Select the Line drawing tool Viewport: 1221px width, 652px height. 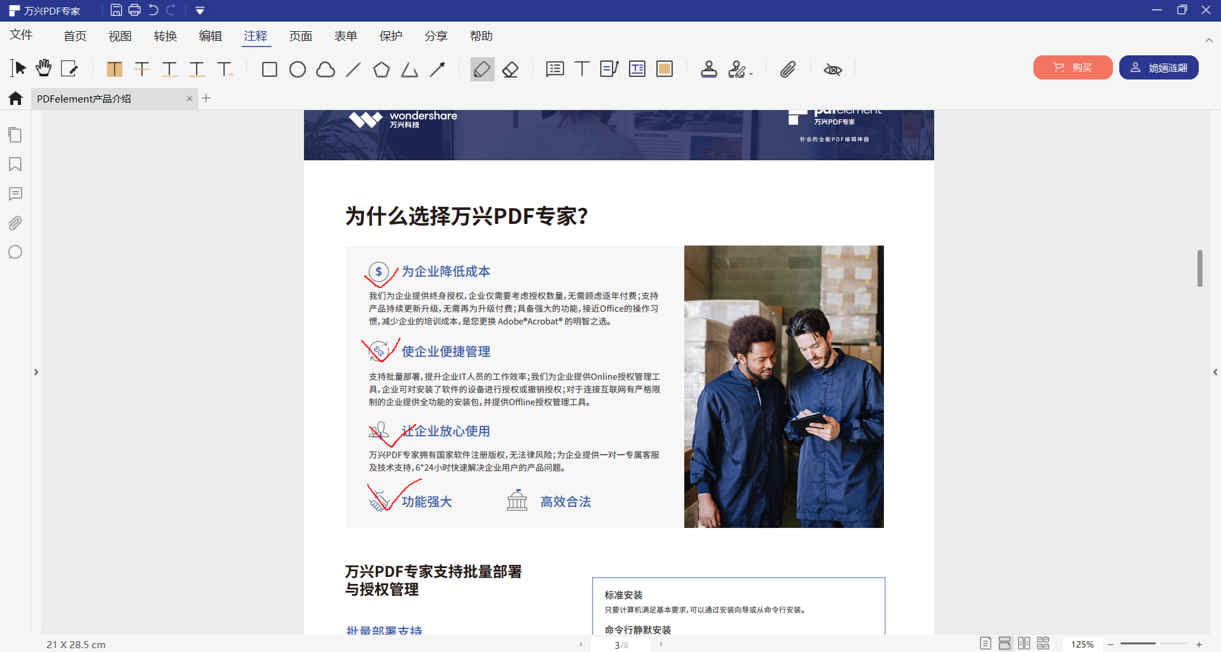[354, 69]
